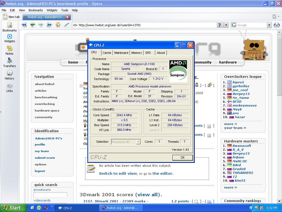Open the Google search engine dropdown
282x212 pixels.
point(269,25)
